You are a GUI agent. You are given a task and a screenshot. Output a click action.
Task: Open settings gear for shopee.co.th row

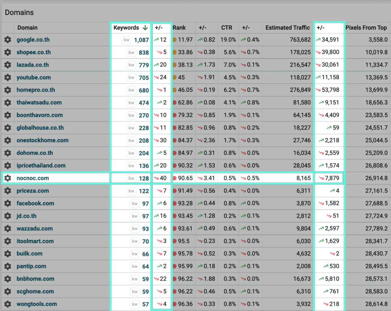pos(8,52)
